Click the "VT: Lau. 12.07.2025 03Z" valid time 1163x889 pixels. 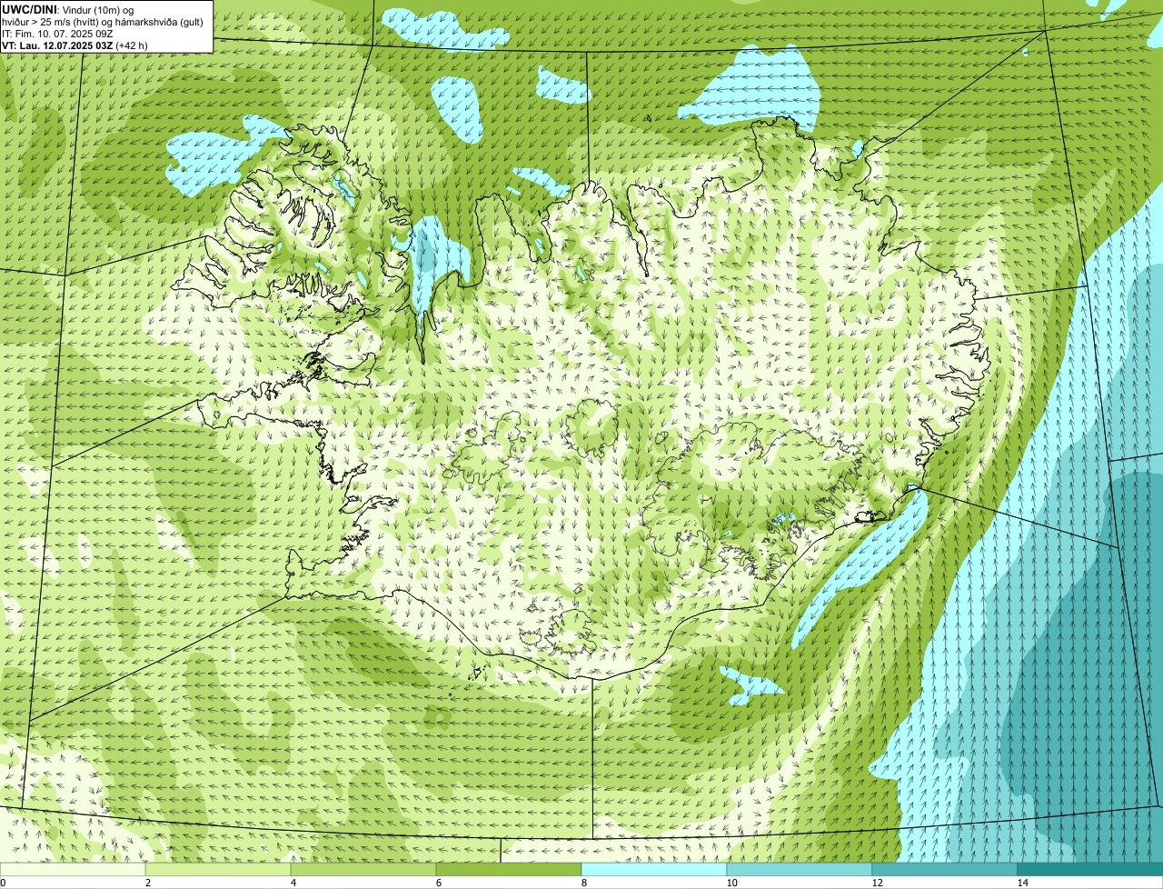[x=57, y=45]
